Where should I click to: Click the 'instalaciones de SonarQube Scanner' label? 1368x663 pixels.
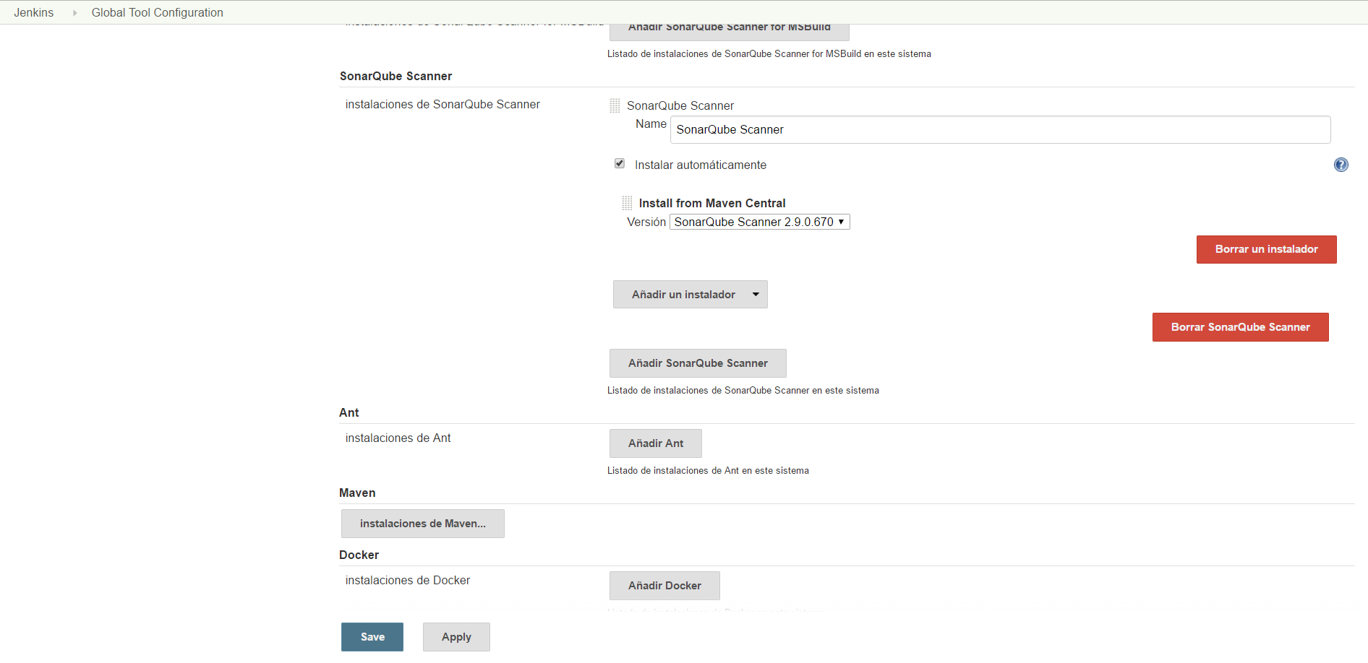pos(443,105)
